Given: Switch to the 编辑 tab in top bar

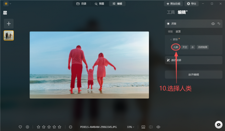Looking at the screenshot, I should tap(117, 4).
